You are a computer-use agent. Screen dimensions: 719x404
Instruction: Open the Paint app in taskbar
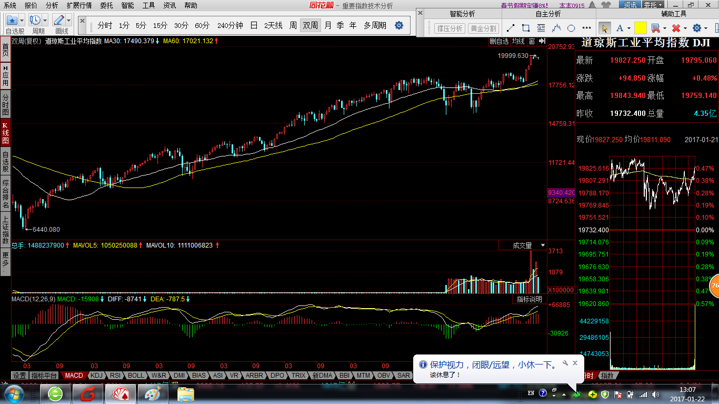point(153,394)
